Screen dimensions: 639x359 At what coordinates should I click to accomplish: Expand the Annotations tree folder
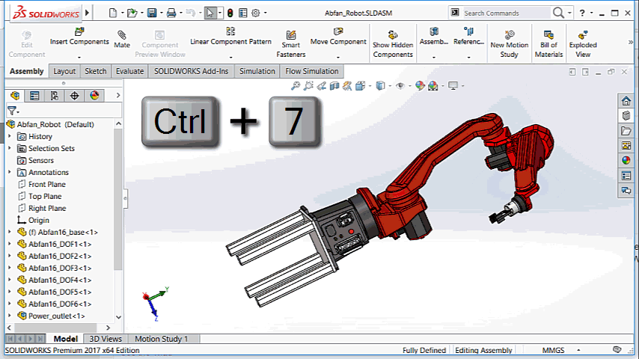point(10,172)
